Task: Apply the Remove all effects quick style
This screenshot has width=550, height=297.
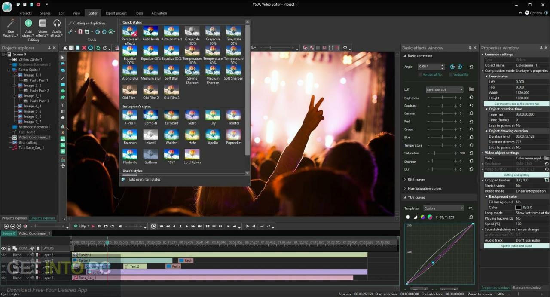Action: point(130,35)
